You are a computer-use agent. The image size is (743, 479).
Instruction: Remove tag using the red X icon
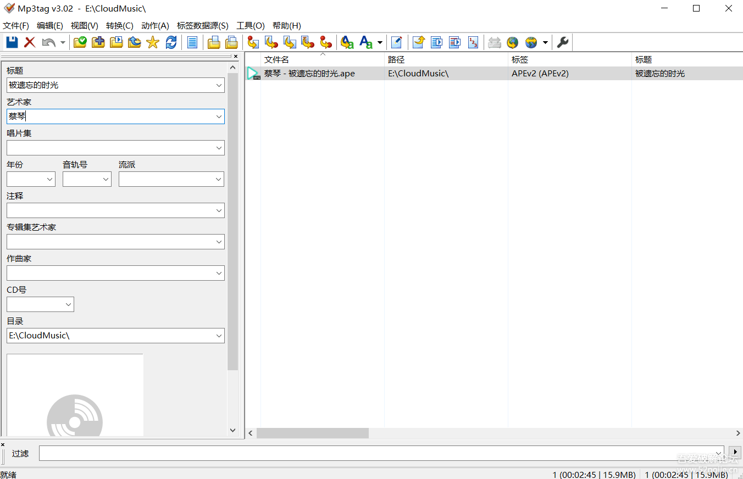click(x=30, y=42)
